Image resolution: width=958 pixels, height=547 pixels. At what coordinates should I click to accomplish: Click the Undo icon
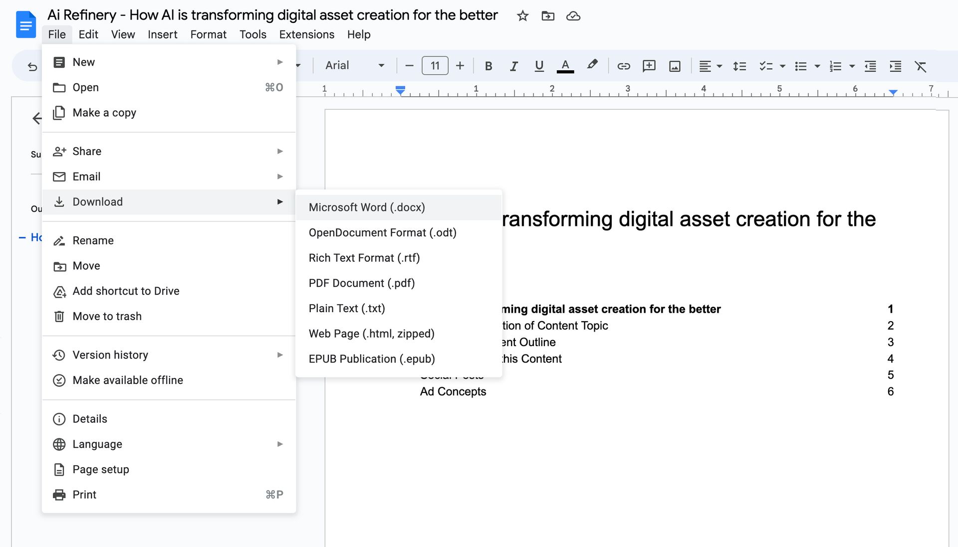[x=31, y=65]
